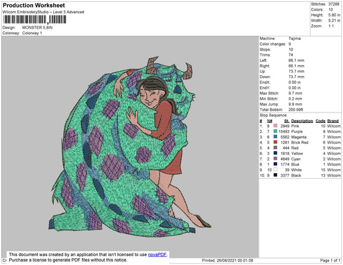This screenshot has height=265, width=343.
Task: Click 'Wilcom EmbroideryStudio – Level 3 Advanced' text
Action: (43, 12)
